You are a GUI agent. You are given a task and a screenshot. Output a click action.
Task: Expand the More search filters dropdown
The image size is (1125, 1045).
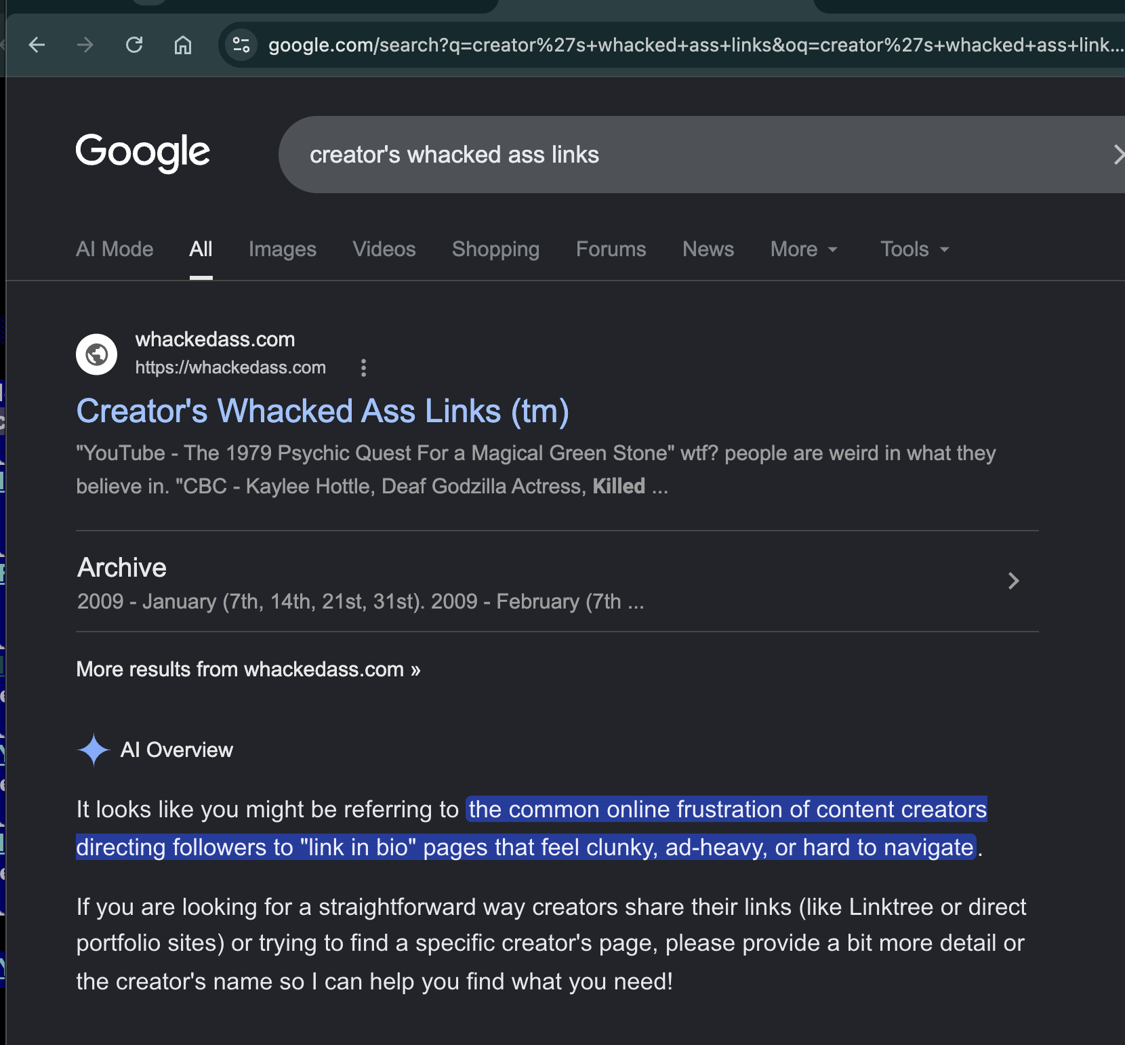pyautogui.click(x=804, y=249)
